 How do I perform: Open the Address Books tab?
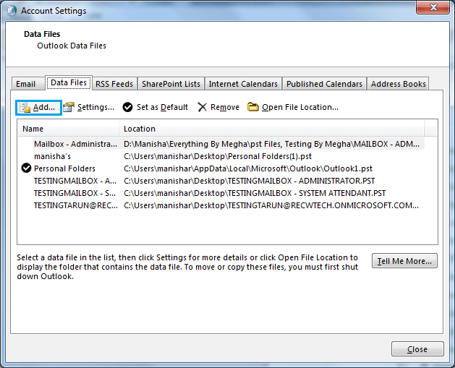[x=398, y=84]
